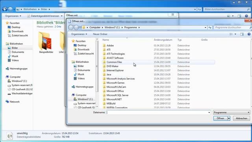Select the ATI Technologies folder row

click(x=158, y=54)
